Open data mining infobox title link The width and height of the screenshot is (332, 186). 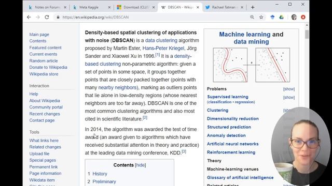click(251, 42)
